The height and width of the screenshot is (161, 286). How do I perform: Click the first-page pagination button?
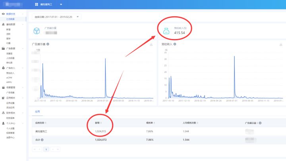35,149
